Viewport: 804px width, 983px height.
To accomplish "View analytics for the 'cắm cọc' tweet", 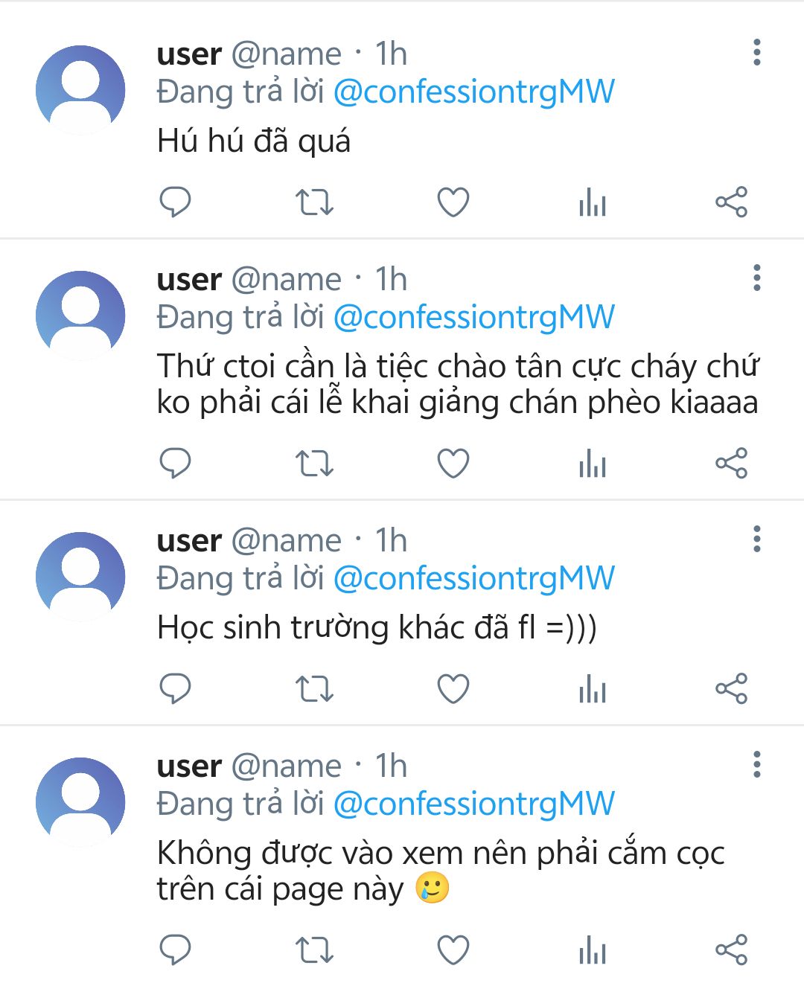I will pyautogui.click(x=593, y=950).
